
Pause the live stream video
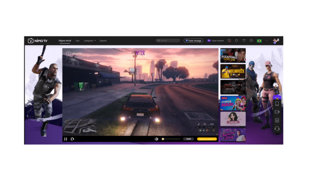66,139
